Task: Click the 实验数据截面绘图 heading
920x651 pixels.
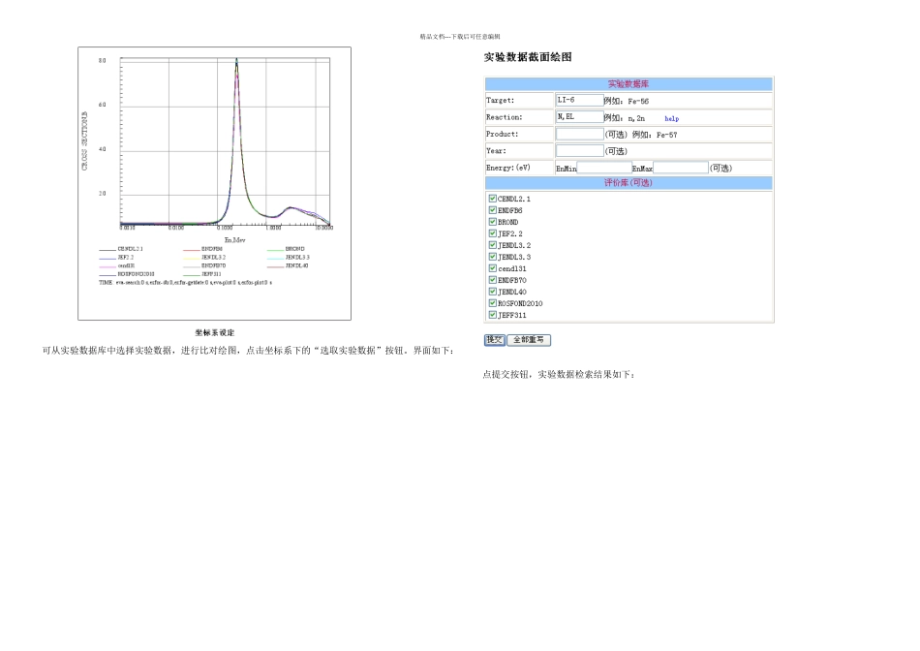Action: click(528, 57)
